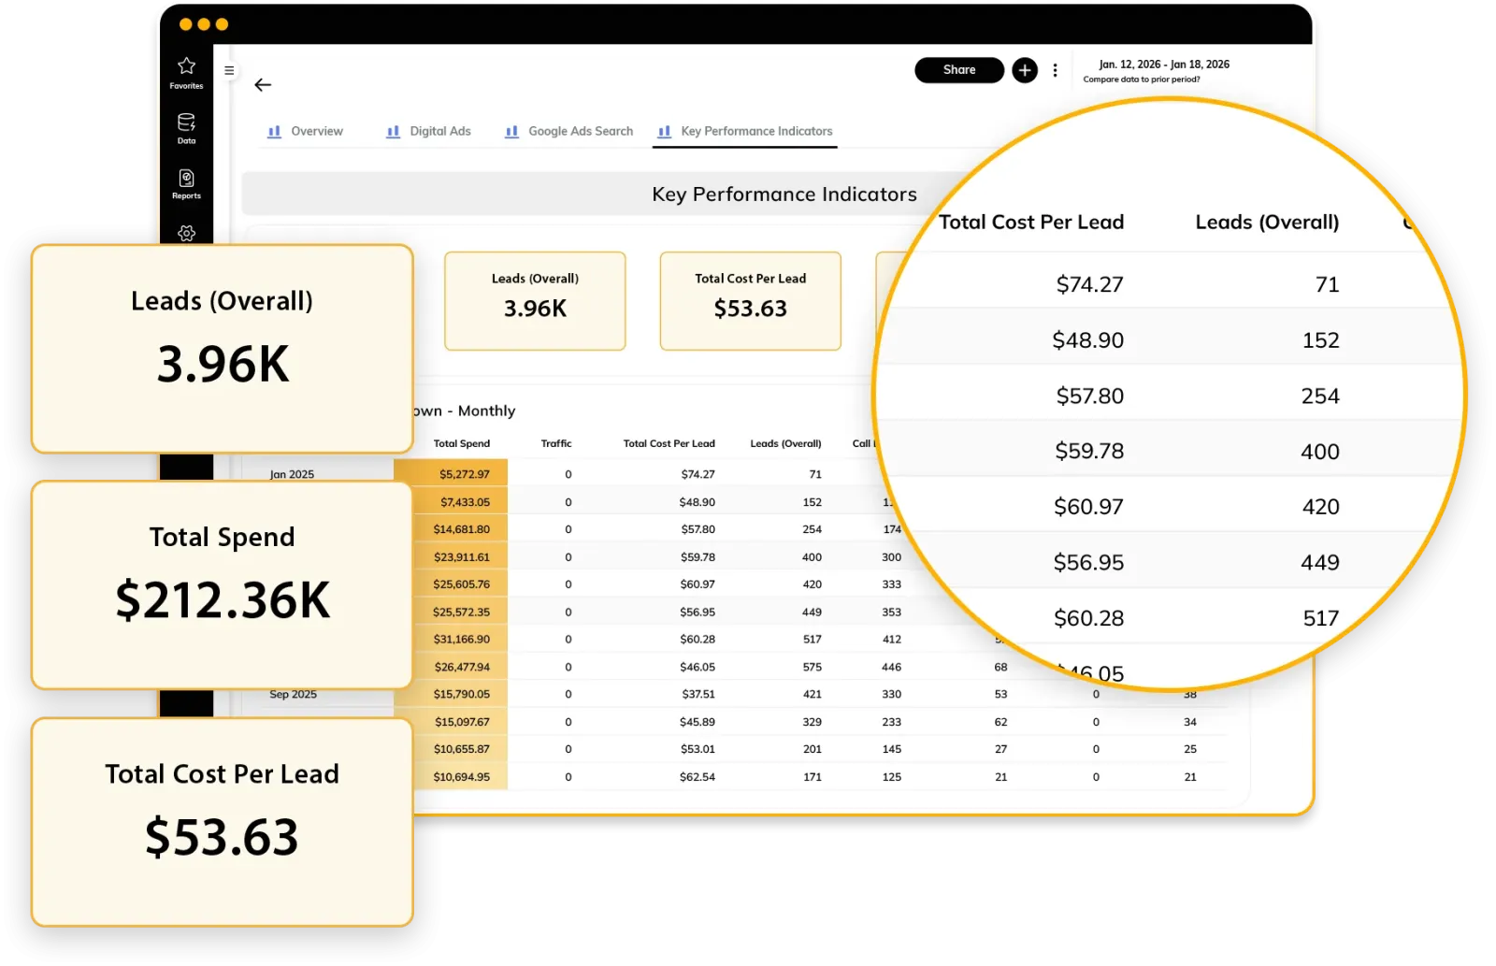Click Leads (Overall) header in magnified view
Image resolution: width=1496 pixels, height=966 pixels.
pyautogui.click(x=1267, y=223)
